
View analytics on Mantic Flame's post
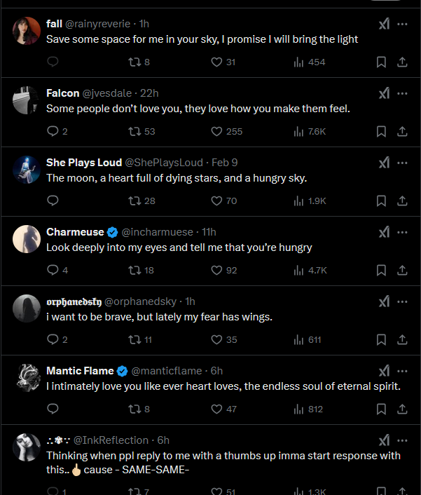coord(299,409)
